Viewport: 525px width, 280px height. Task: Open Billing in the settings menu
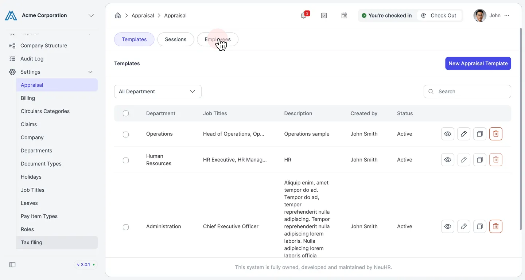(x=57, y=98)
